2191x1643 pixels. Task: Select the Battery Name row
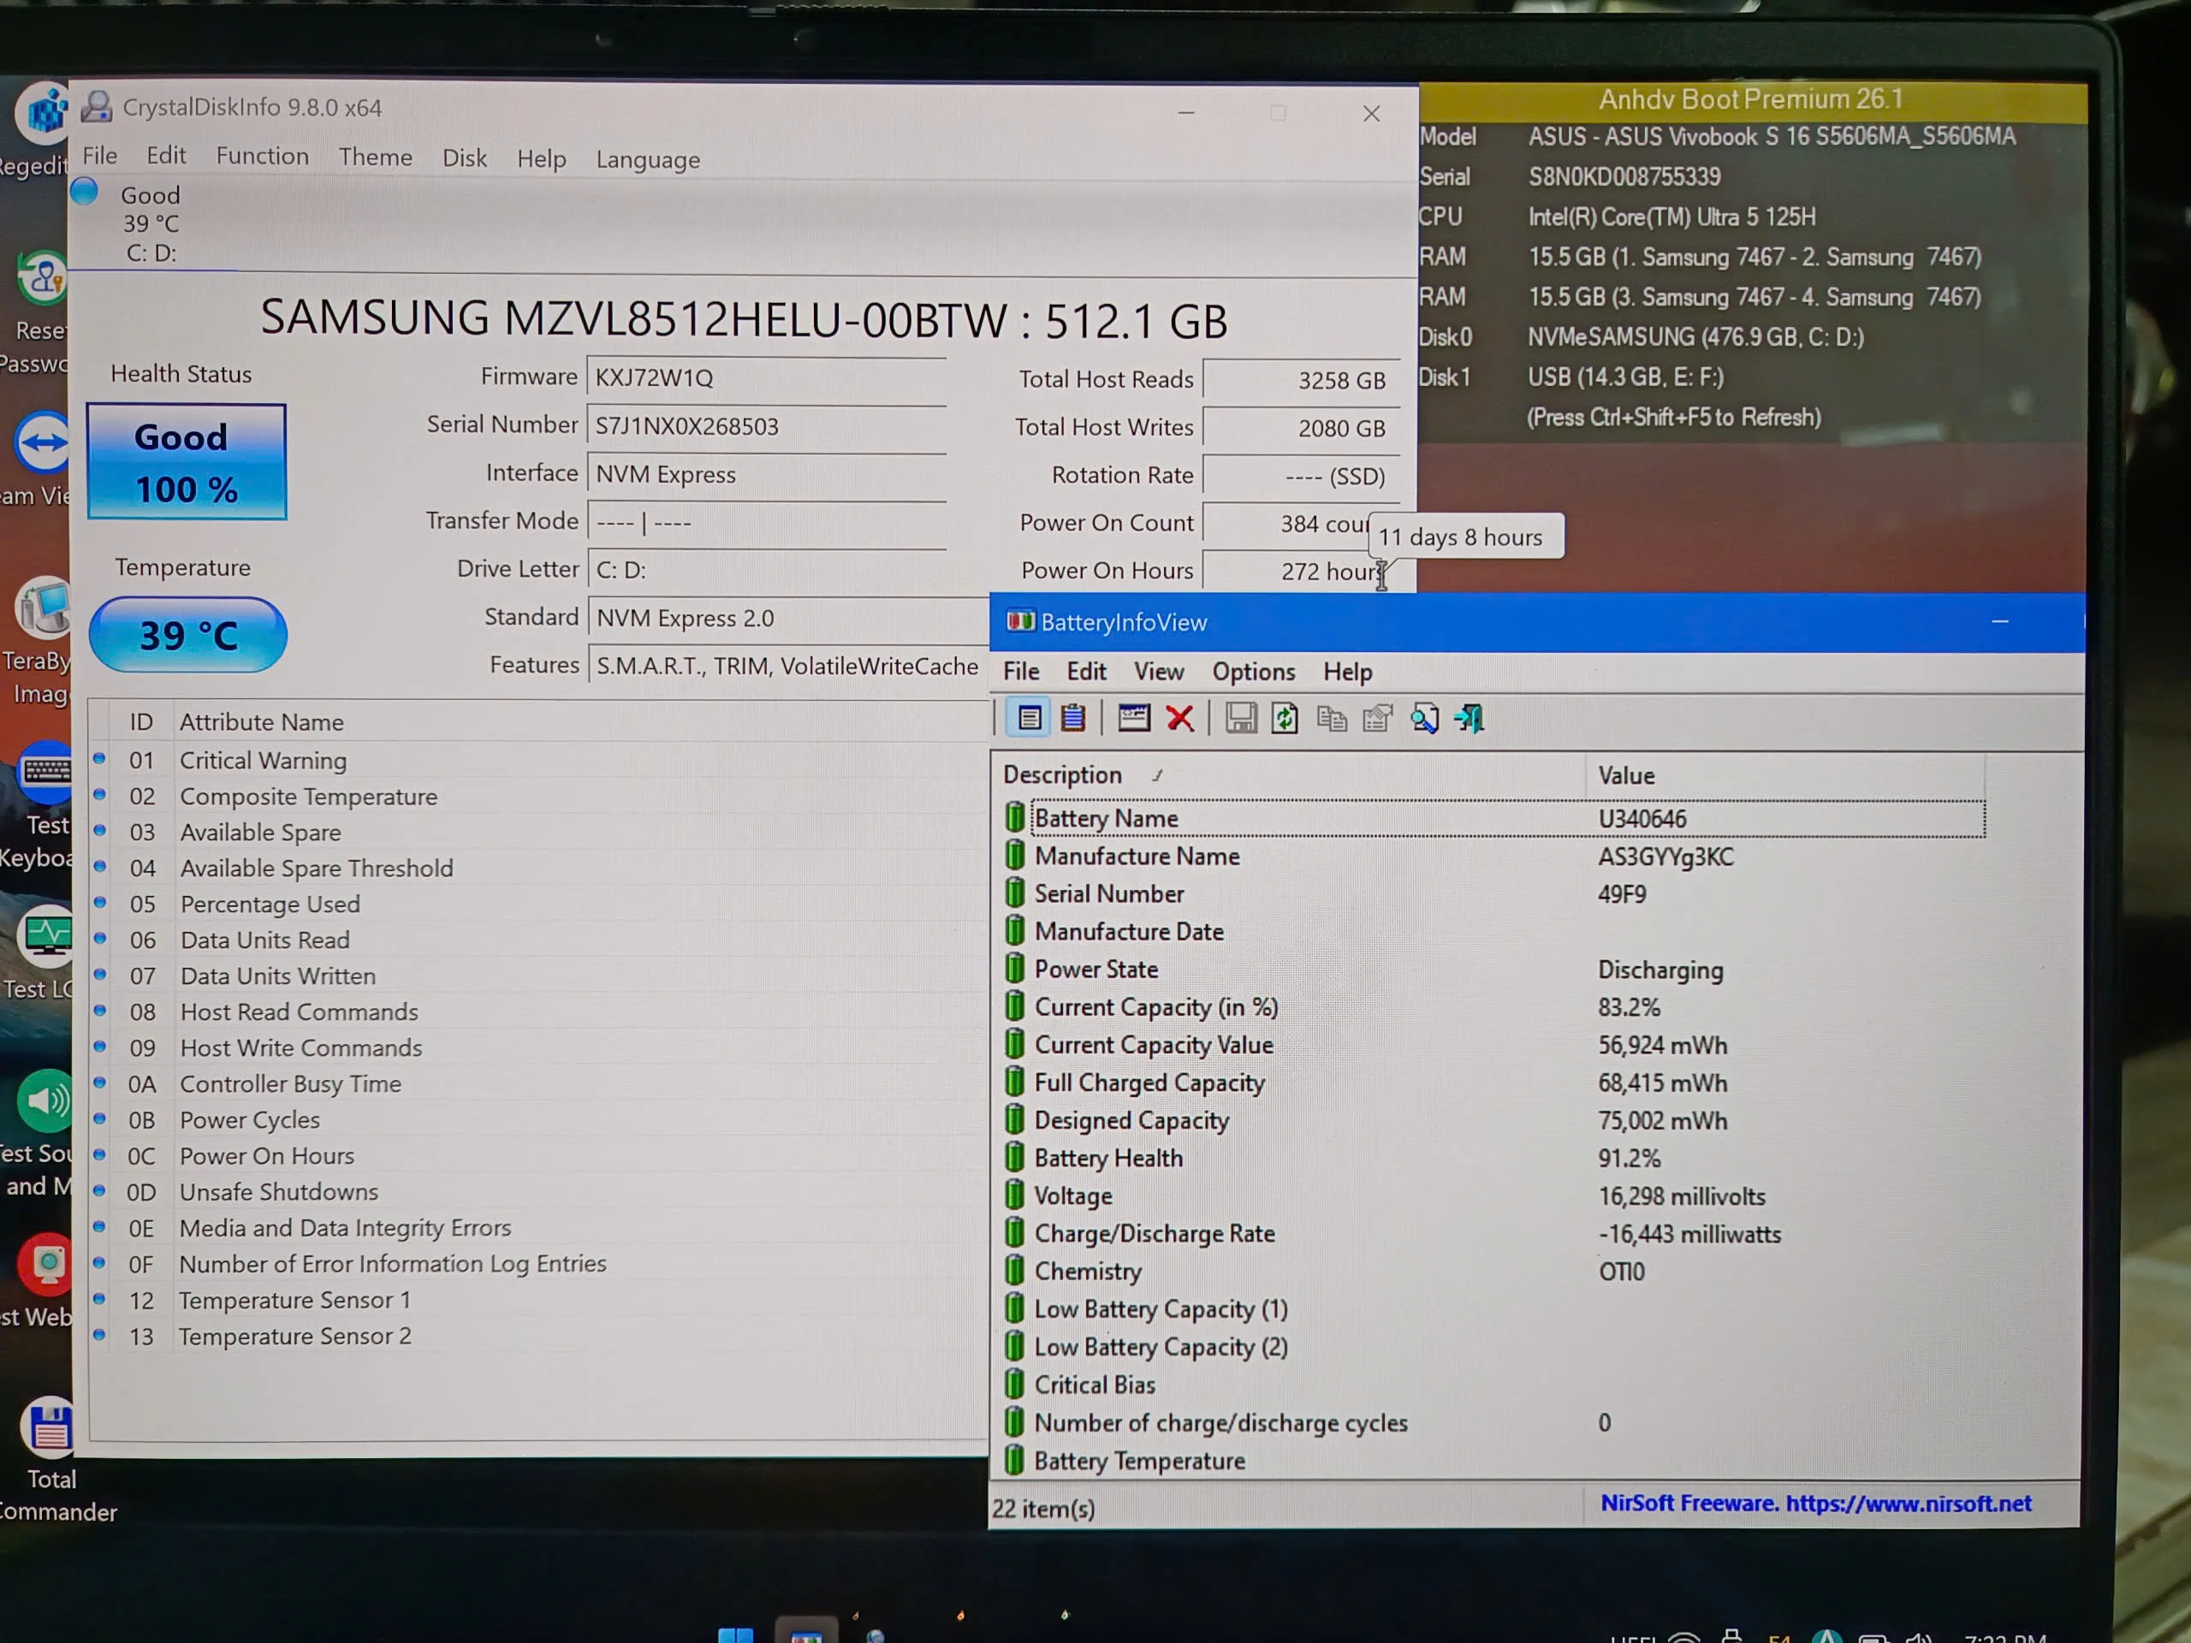coord(1493,818)
